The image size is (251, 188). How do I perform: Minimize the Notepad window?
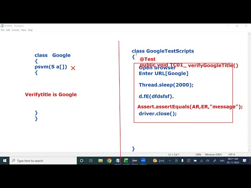click(228, 25)
